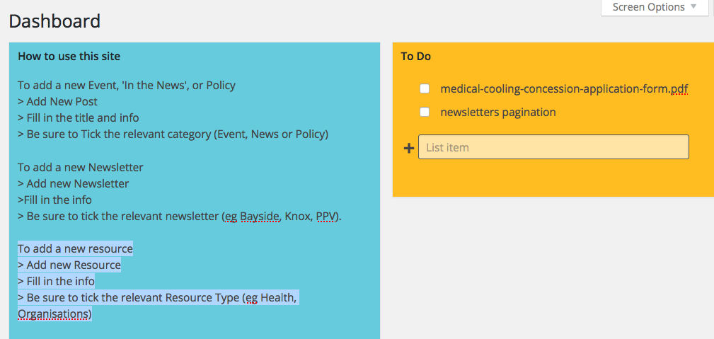Click the line mentioning Event, News or Policy category
This screenshot has height=339, width=714.
pyautogui.click(x=173, y=134)
